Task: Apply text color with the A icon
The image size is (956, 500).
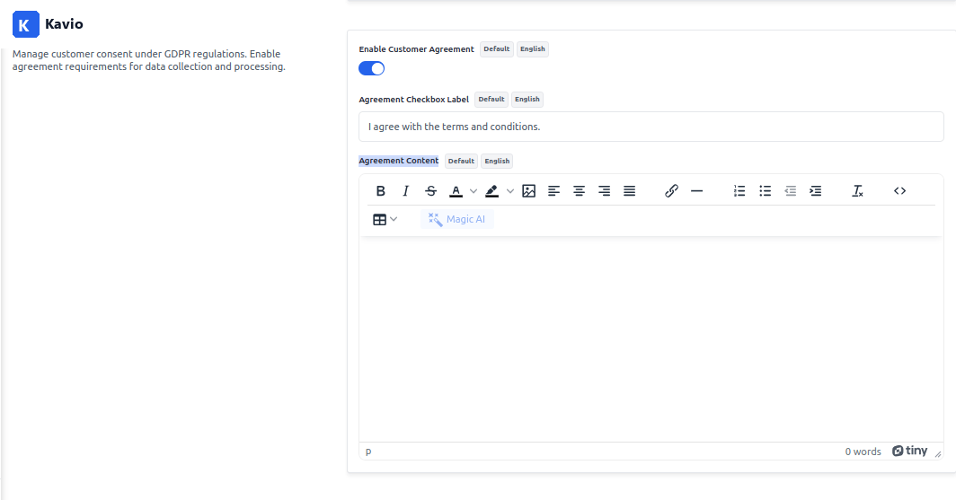Action: pyautogui.click(x=456, y=191)
